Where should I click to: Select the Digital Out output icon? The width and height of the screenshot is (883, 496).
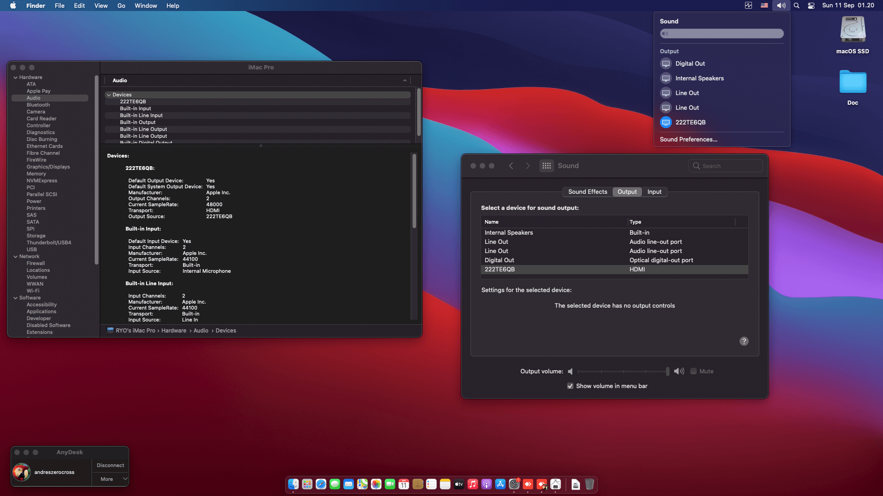coord(666,64)
